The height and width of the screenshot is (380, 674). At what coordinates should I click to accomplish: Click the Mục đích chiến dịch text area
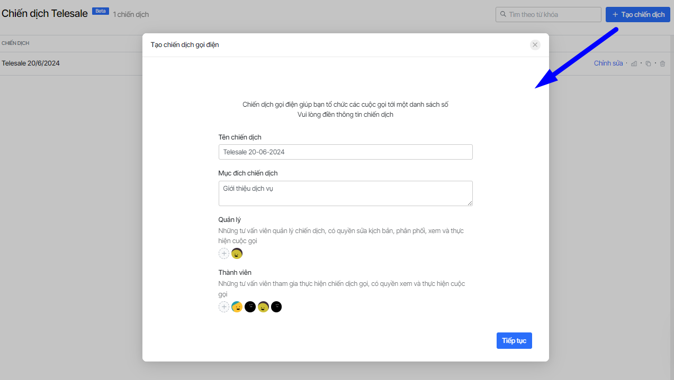coord(345,193)
